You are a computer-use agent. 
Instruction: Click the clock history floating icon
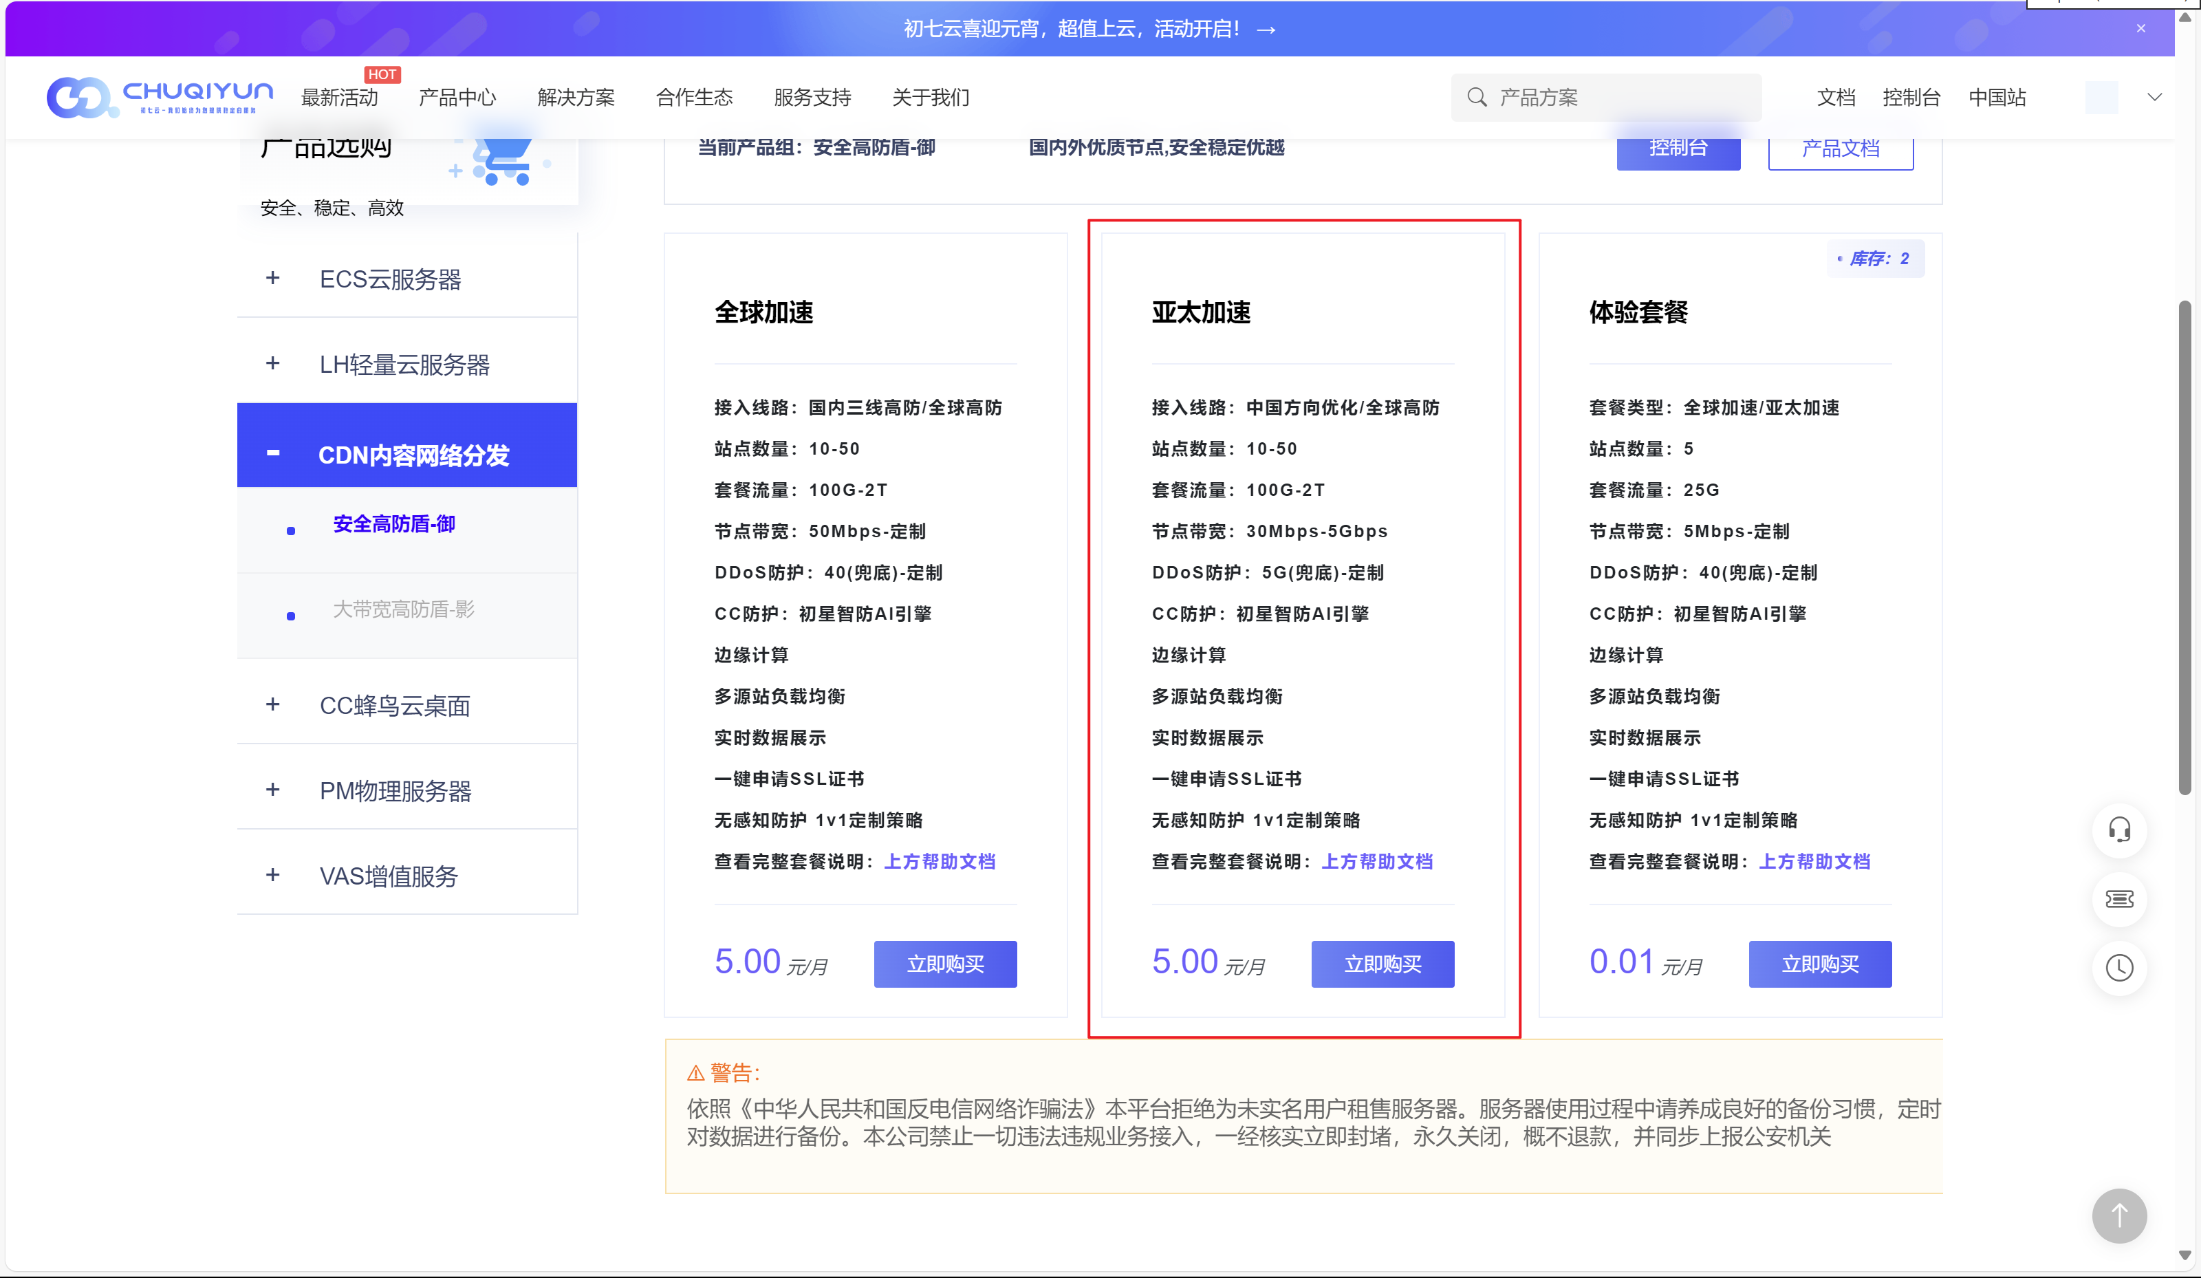coord(2119,968)
